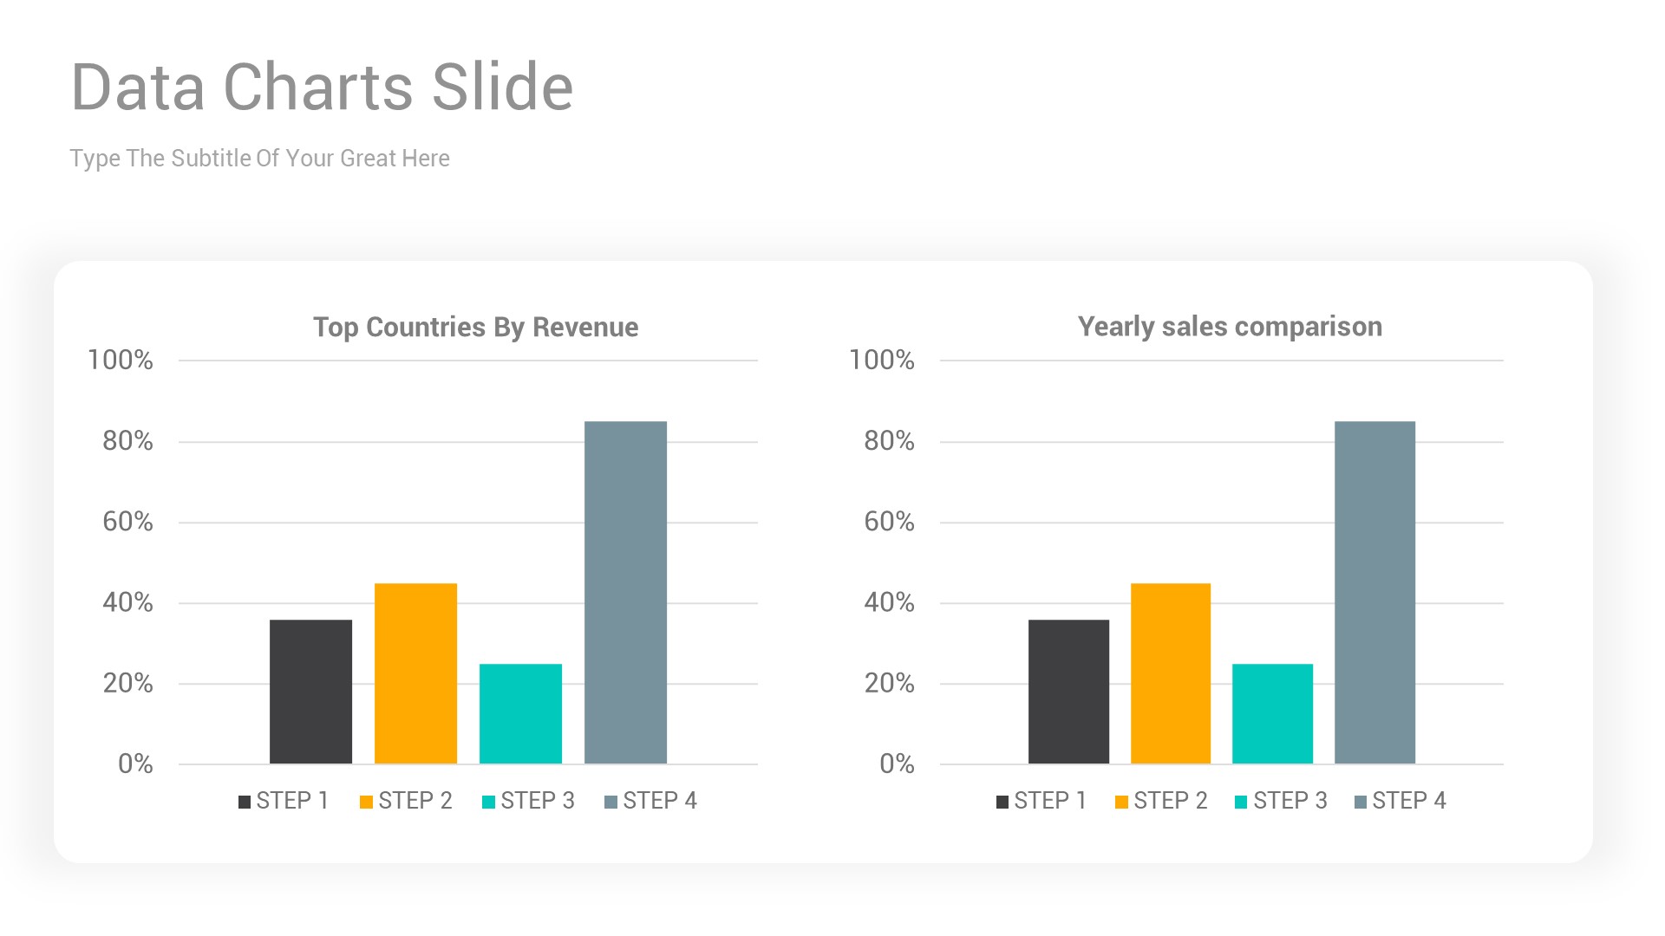Select the orange bar in the yearly sales chart
Image resolution: width=1665 pixels, height=936 pixels.
click(1171, 673)
